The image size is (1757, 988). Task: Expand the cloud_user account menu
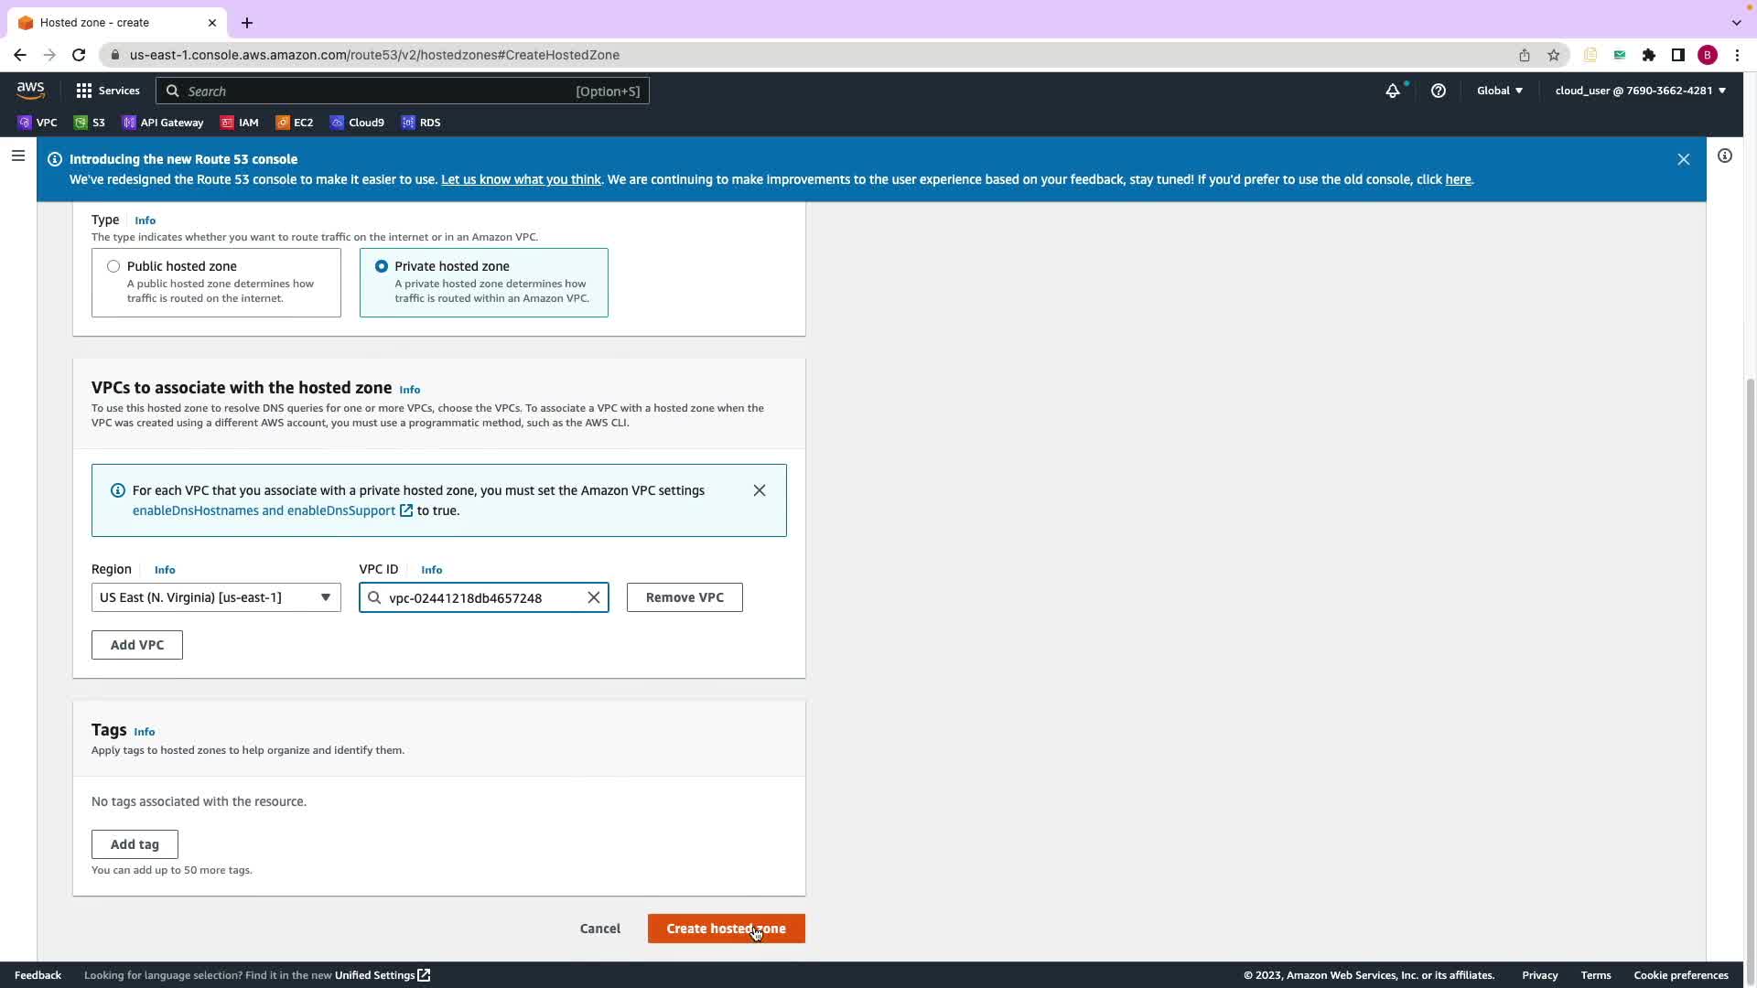click(x=1639, y=91)
